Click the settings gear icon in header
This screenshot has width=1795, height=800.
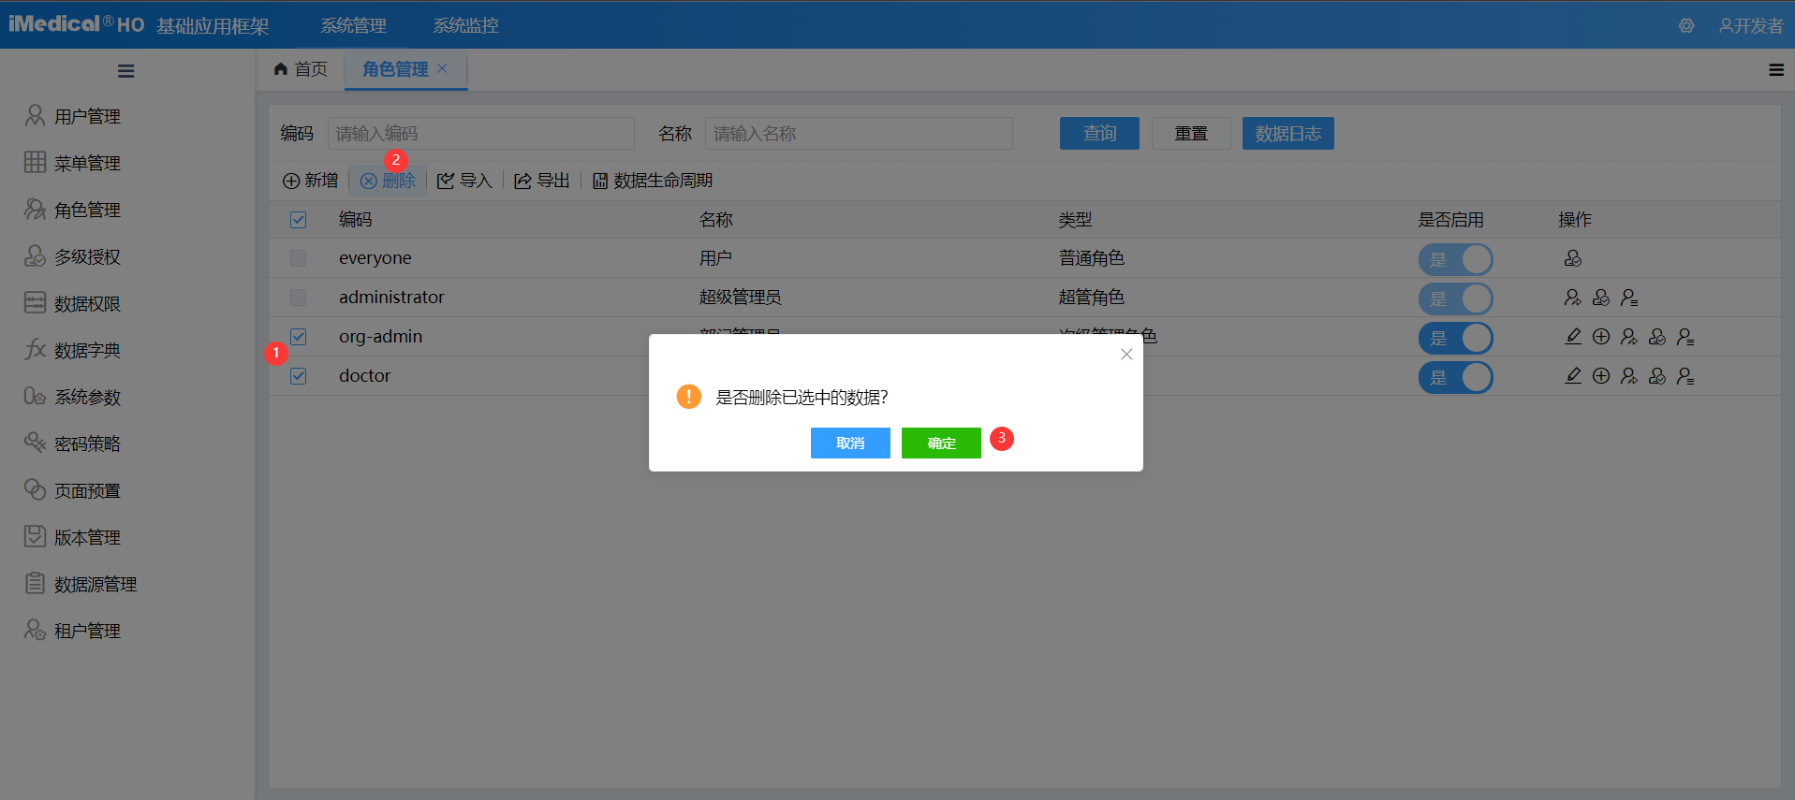coord(1685,25)
